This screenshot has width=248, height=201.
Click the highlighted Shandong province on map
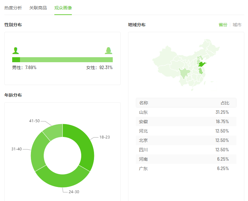click(x=202, y=64)
